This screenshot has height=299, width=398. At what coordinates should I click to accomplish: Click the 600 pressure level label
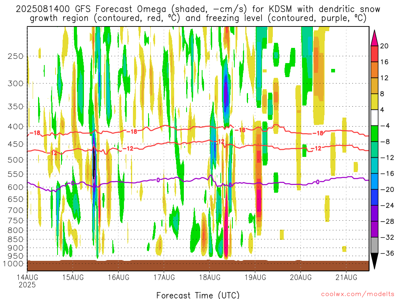(16, 187)
